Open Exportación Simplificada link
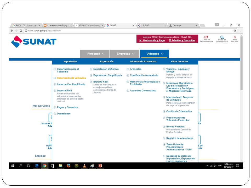 pyautogui.click(x=107, y=75)
